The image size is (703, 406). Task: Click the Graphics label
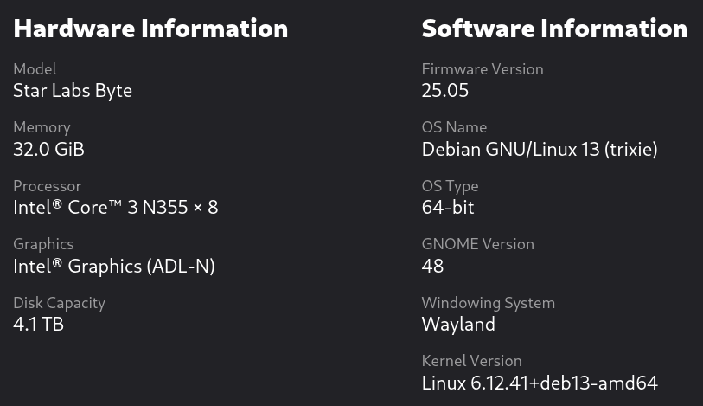43,244
